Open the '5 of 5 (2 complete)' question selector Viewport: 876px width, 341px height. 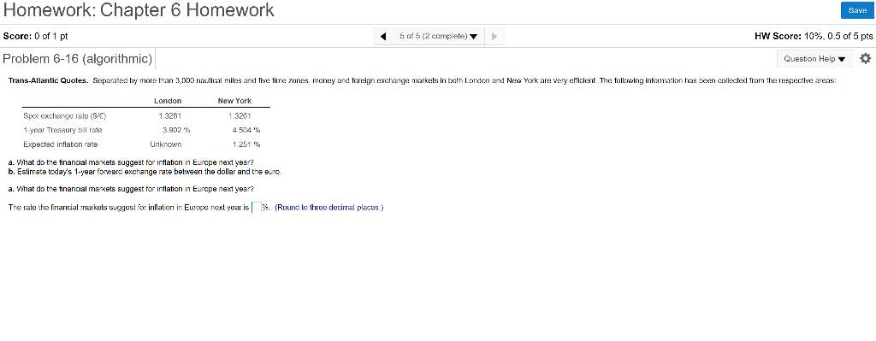coord(439,36)
